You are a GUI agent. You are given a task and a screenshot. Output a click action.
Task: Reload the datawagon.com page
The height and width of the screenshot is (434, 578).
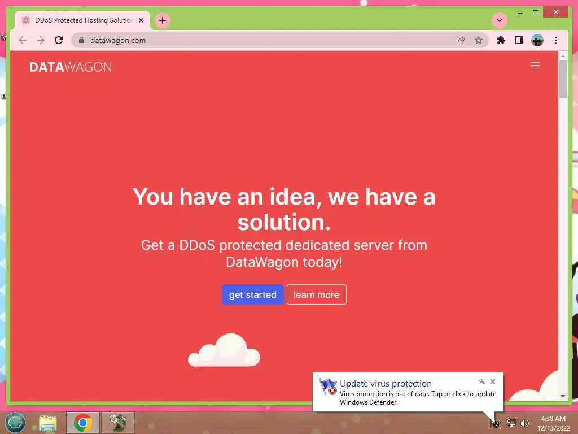click(59, 40)
